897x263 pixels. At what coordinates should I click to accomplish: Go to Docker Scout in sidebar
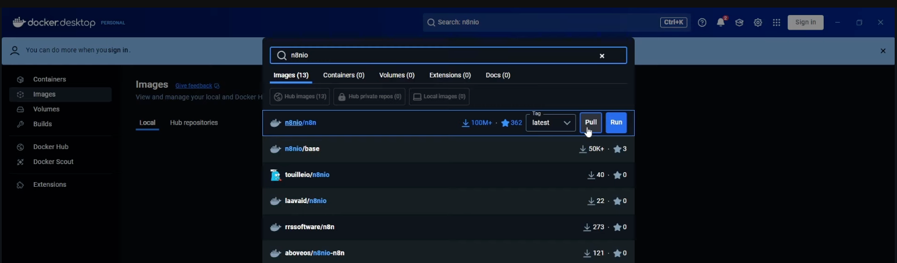coord(53,162)
